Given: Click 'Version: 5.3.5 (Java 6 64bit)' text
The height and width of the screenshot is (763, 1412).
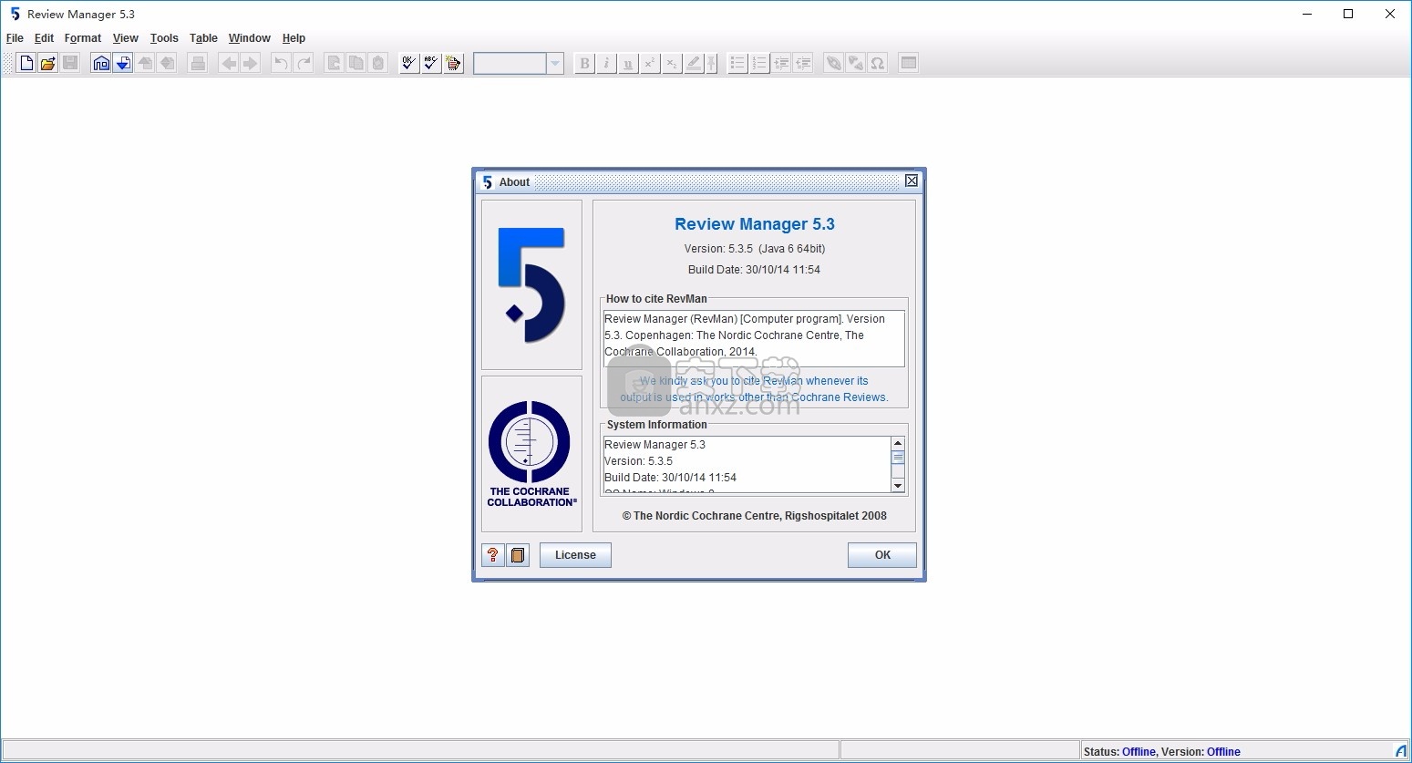Looking at the screenshot, I should coord(755,249).
